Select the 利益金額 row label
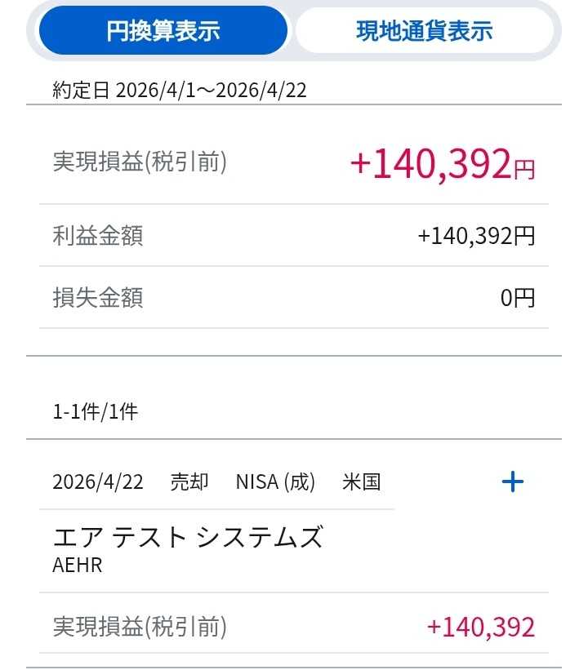This screenshot has height=670, width=588. point(98,236)
